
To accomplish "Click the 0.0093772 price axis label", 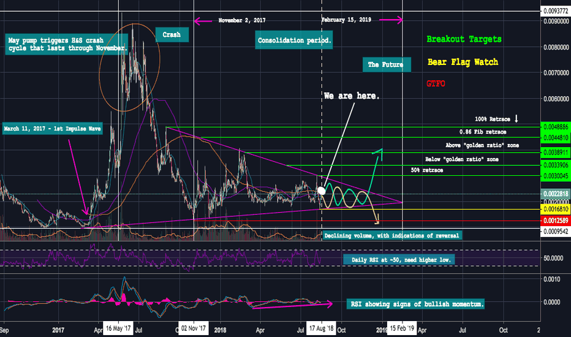I will [x=556, y=11].
